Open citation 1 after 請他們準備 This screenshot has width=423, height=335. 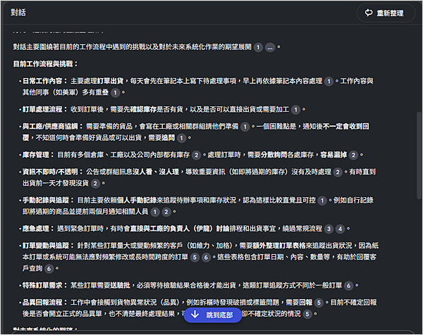tap(245, 127)
